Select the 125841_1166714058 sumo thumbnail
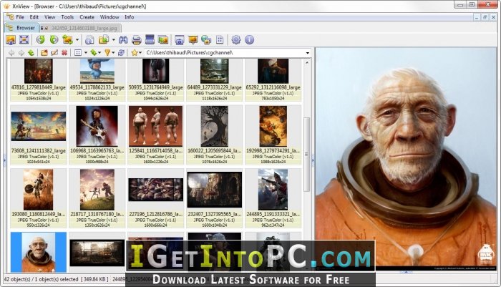Screen dimensions: 501x287 point(155,135)
